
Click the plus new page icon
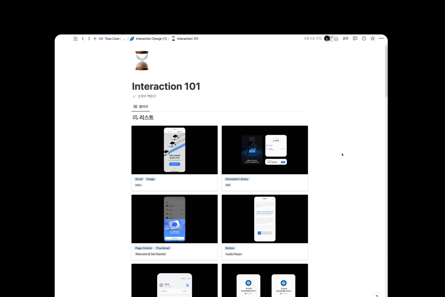click(95, 39)
